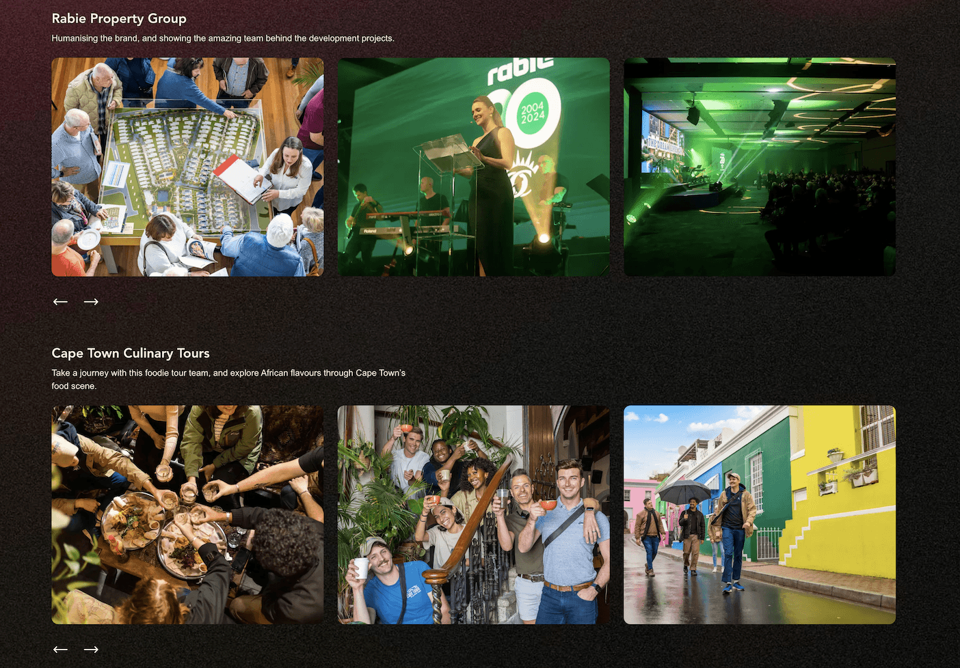Go to previous Rabie Property Group photo

point(60,301)
